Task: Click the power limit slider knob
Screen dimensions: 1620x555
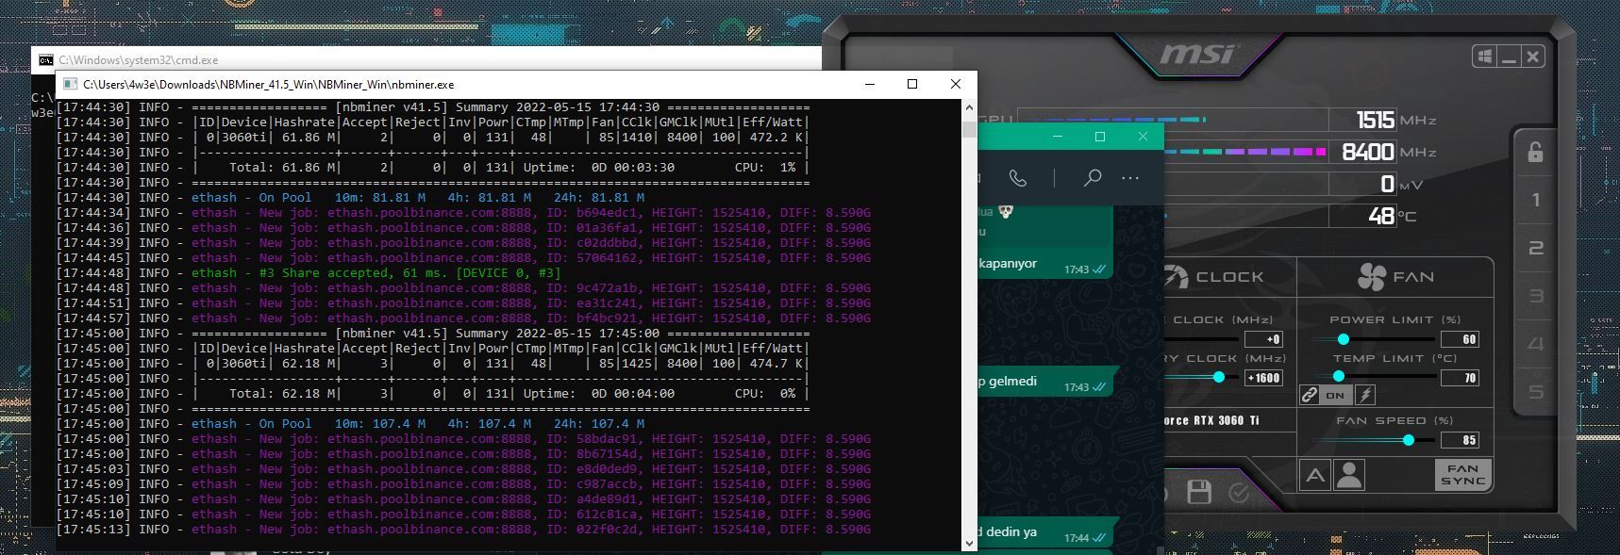Action: coord(1343,339)
